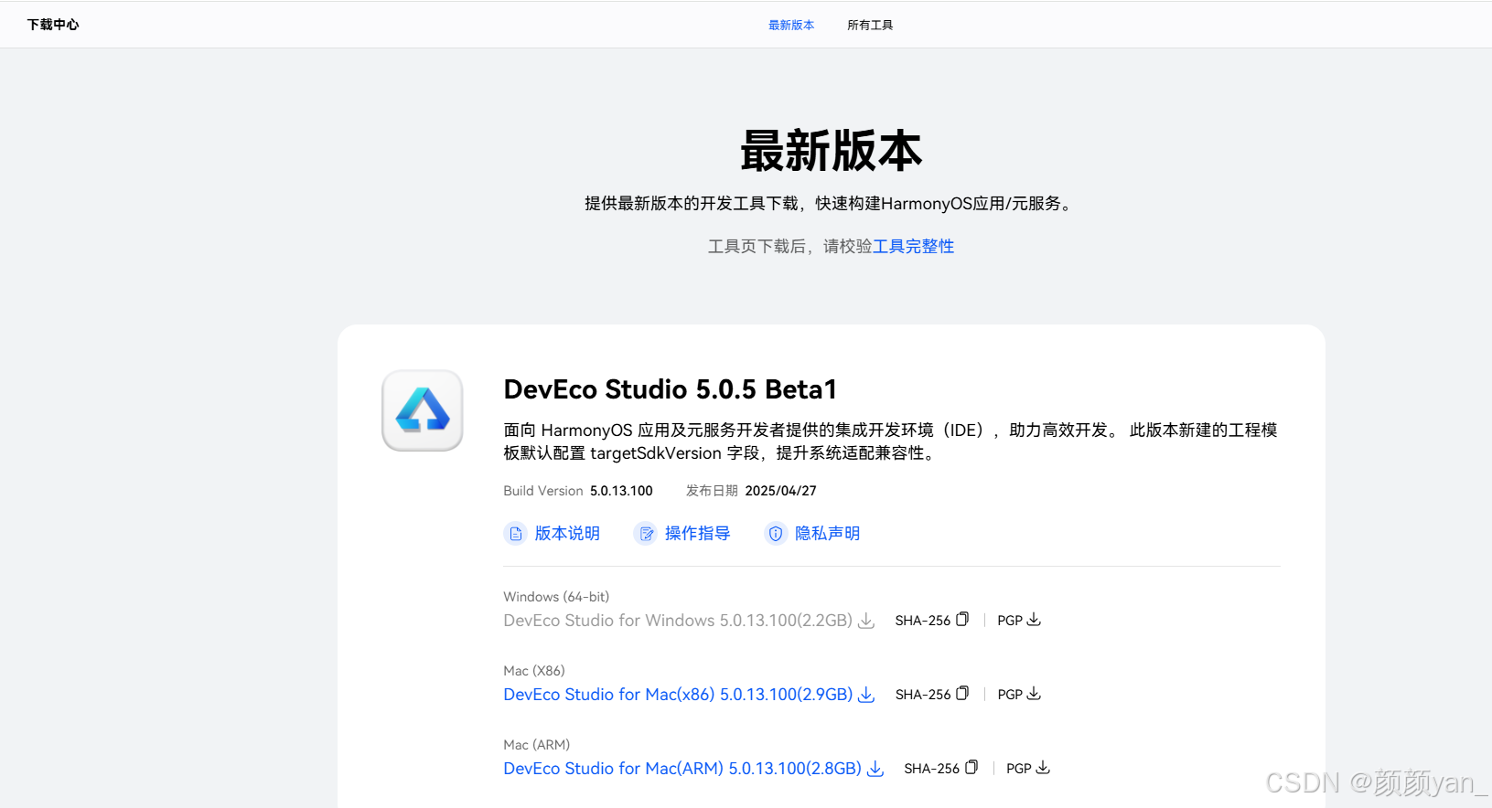
Task: Click the 版本说明 document icon
Action: pos(516,533)
